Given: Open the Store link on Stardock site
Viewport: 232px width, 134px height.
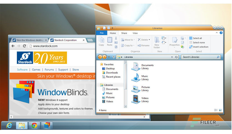Looking at the screenshot, I should tap(75, 69).
